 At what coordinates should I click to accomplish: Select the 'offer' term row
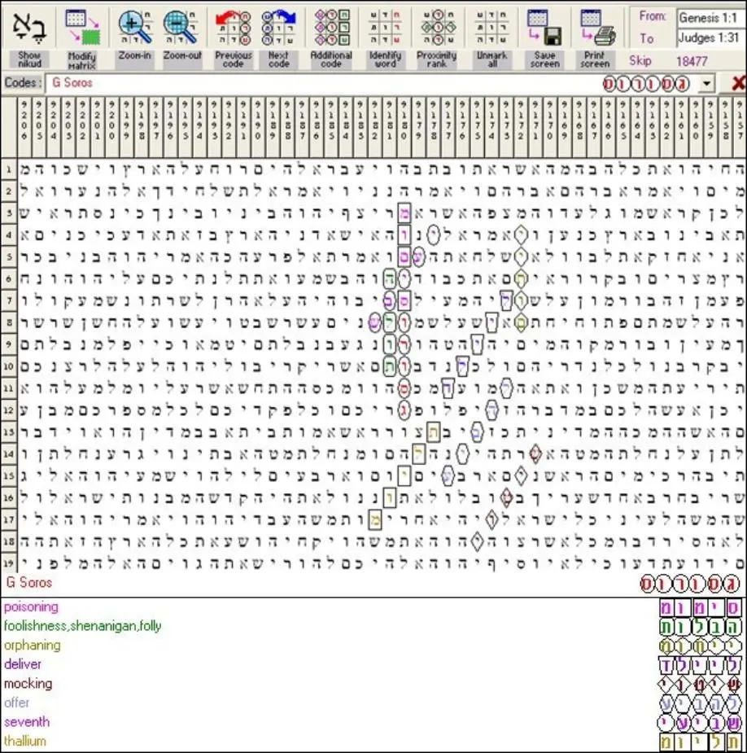tap(17, 703)
